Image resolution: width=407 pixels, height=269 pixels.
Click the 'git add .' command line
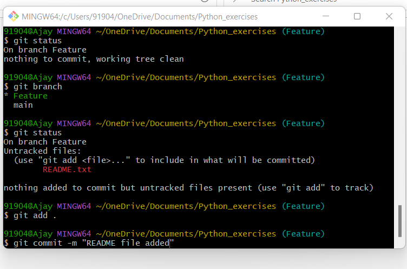(30, 215)
